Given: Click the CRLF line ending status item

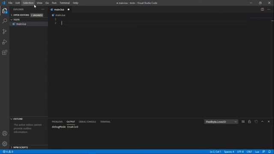Looking at the screenshot, I should pos(249,151).
